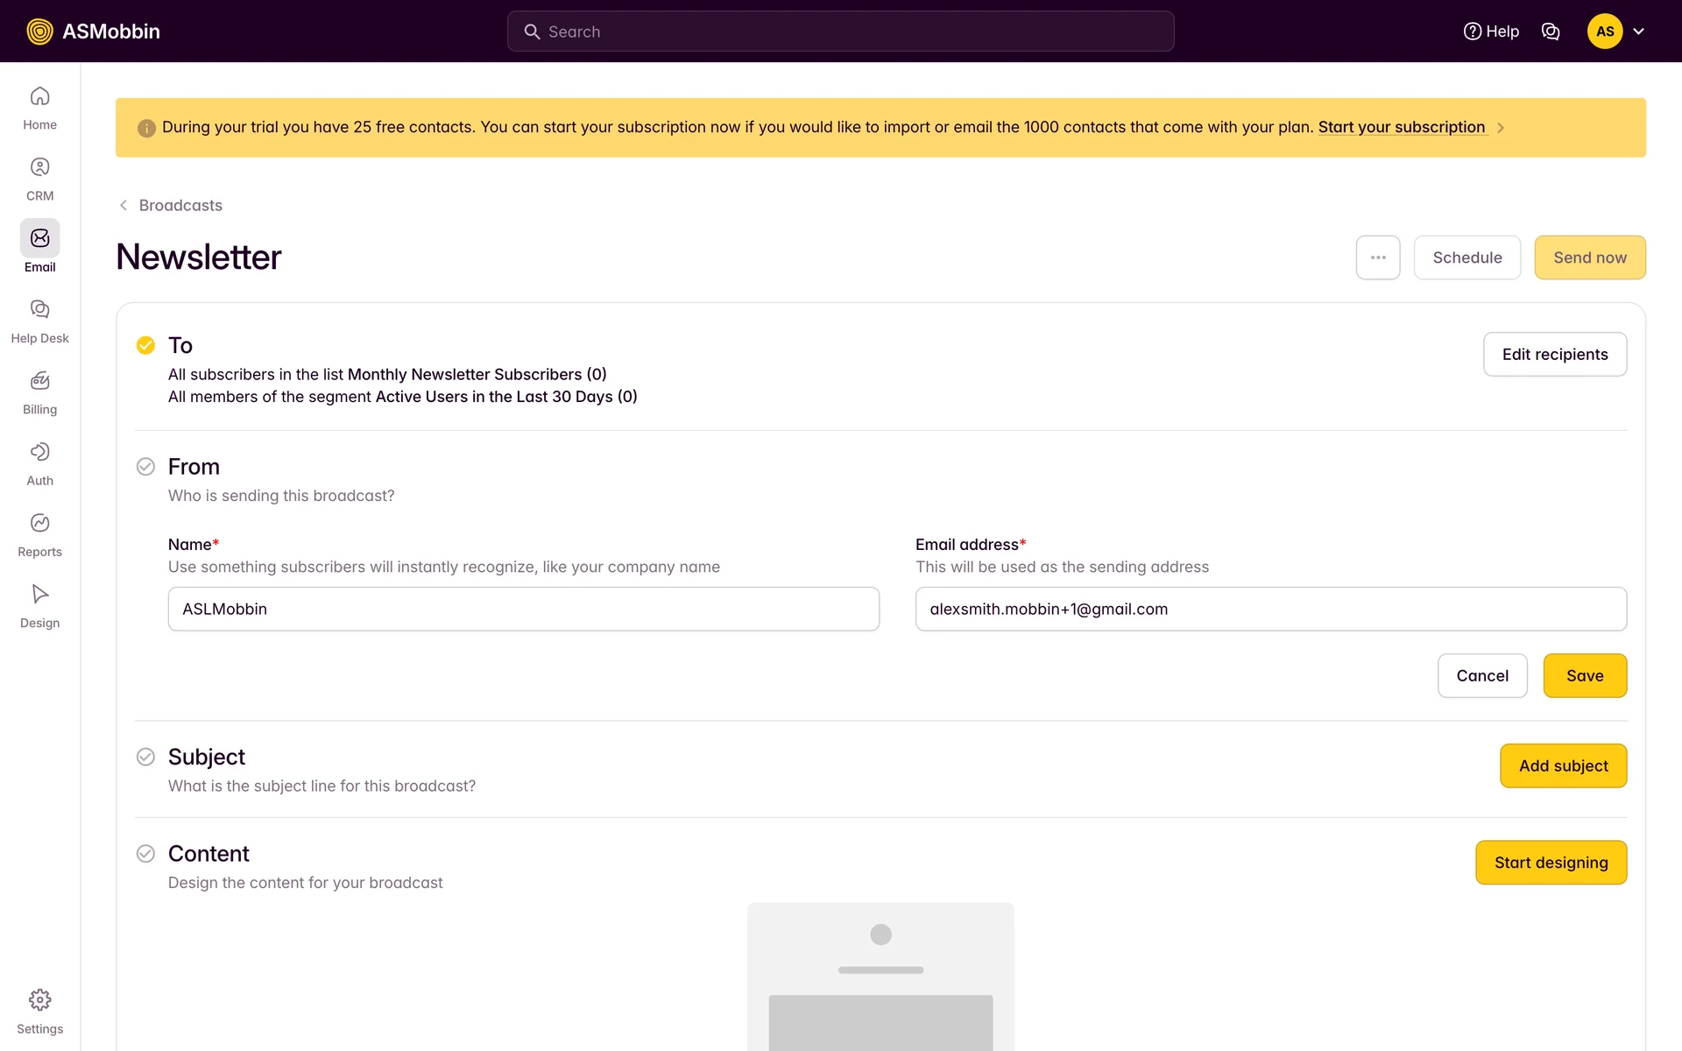Screen dimensions: 1682x1051
Task: Go to the CRM section
Action: 39,167
